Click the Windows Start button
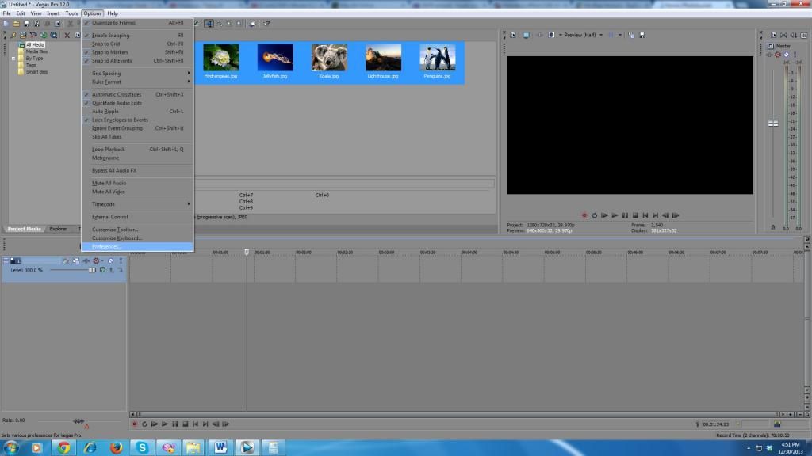The width and height of the screenshot is (812, 456). [x=11, y=447]
